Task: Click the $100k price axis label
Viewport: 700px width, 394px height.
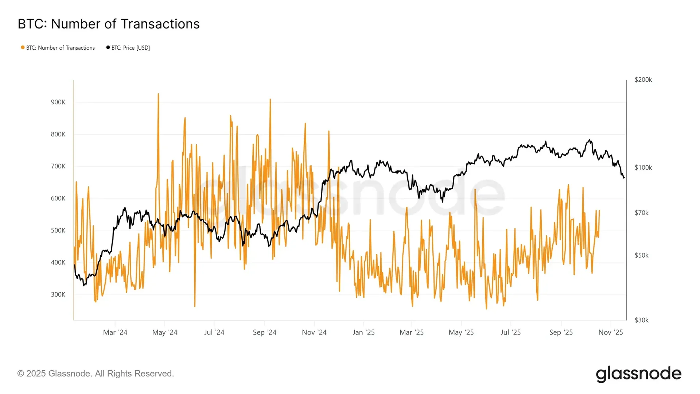Action: coord(643,167)
